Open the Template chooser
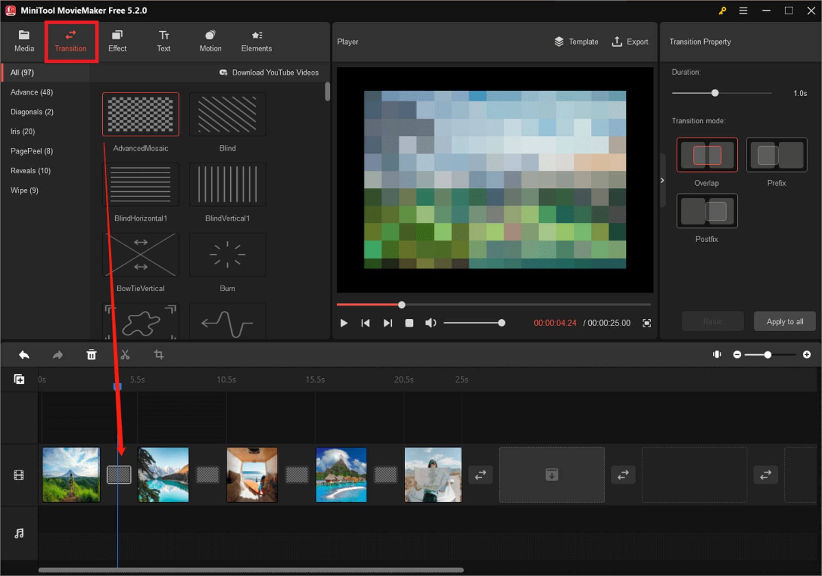 click(x=576, y=42)
